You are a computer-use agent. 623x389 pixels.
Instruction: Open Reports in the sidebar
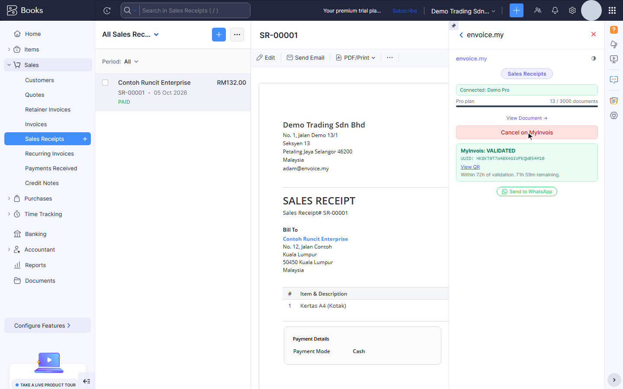[x=35, y=265]
